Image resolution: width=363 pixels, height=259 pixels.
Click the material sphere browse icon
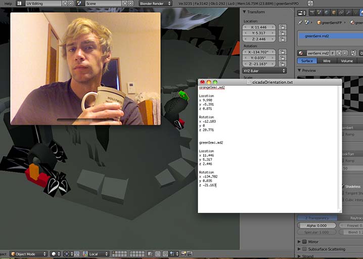(x=301, y=53)
